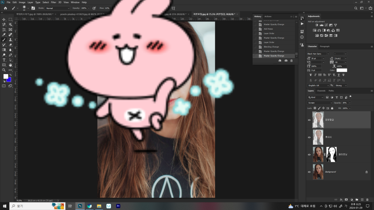Hide the masked third layer's eye icon
Image resolution: width=374 pixels, height=210 pixels.
point(309,155)
